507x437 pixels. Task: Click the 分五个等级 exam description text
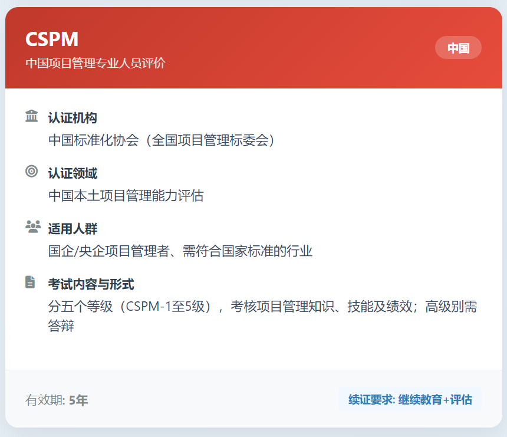click(262, 307)
